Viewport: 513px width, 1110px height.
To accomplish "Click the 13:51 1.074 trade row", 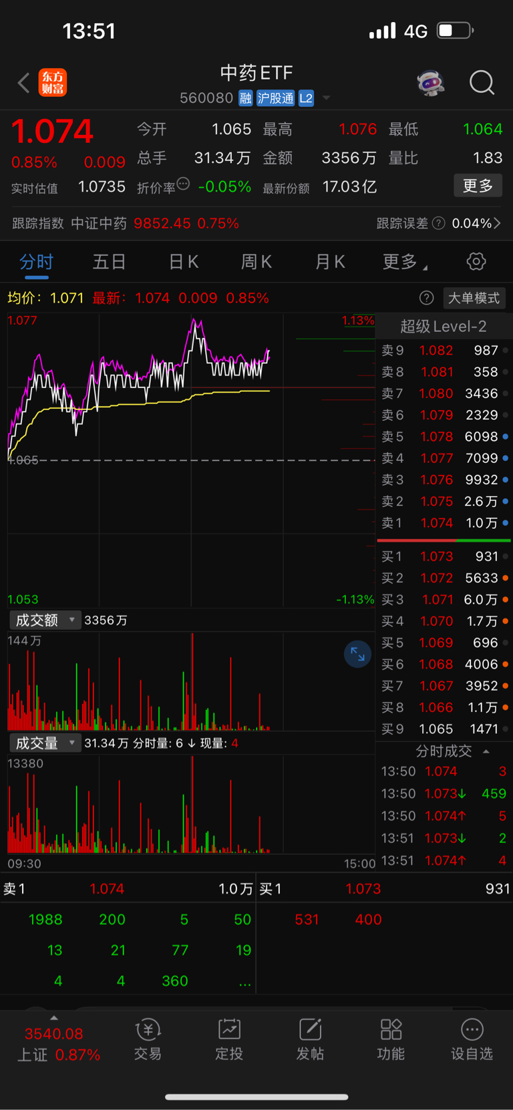I will click(x=444, y=860).
